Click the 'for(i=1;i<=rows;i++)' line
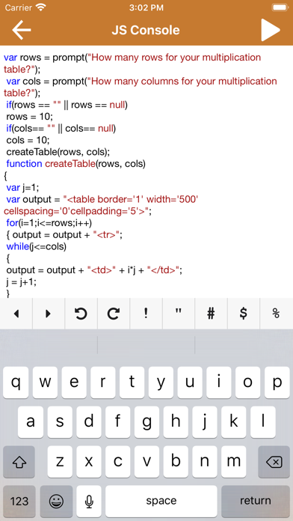 tap(49, 222)
